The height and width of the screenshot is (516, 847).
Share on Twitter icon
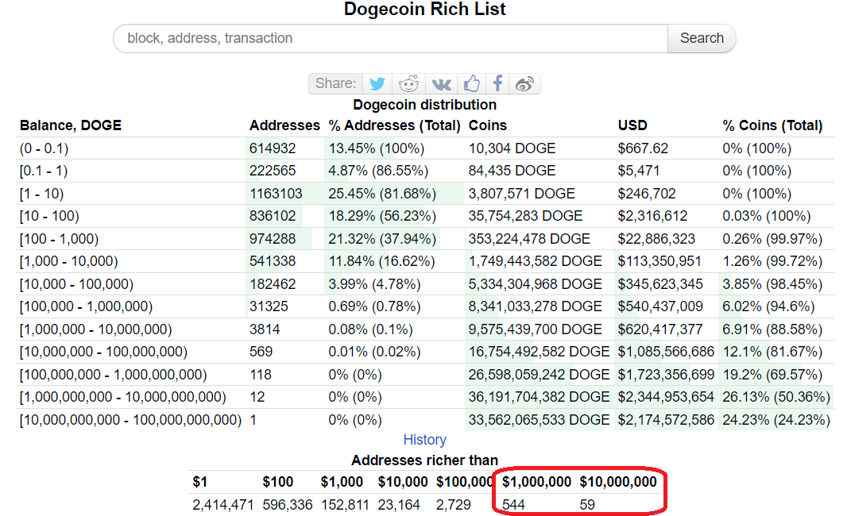click(377, 83)
